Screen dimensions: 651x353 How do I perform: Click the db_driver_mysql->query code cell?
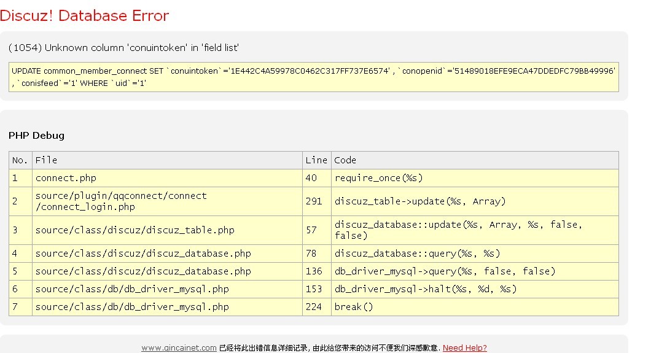(x=475, y=271)
